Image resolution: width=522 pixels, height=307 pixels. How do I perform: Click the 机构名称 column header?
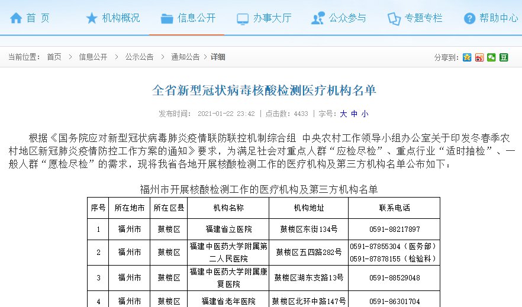click(x=228, y=208)
